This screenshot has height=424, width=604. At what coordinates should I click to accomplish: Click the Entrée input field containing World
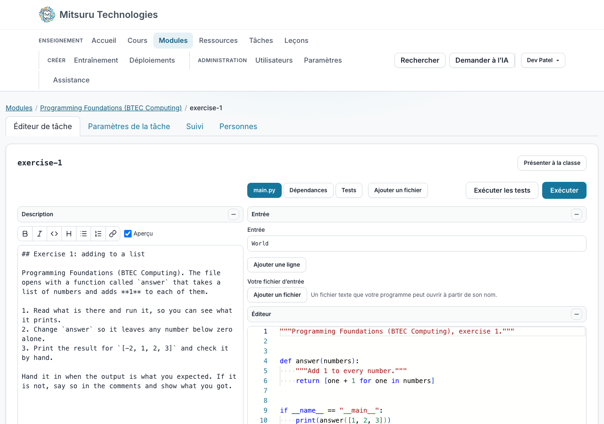coord(417,244)
